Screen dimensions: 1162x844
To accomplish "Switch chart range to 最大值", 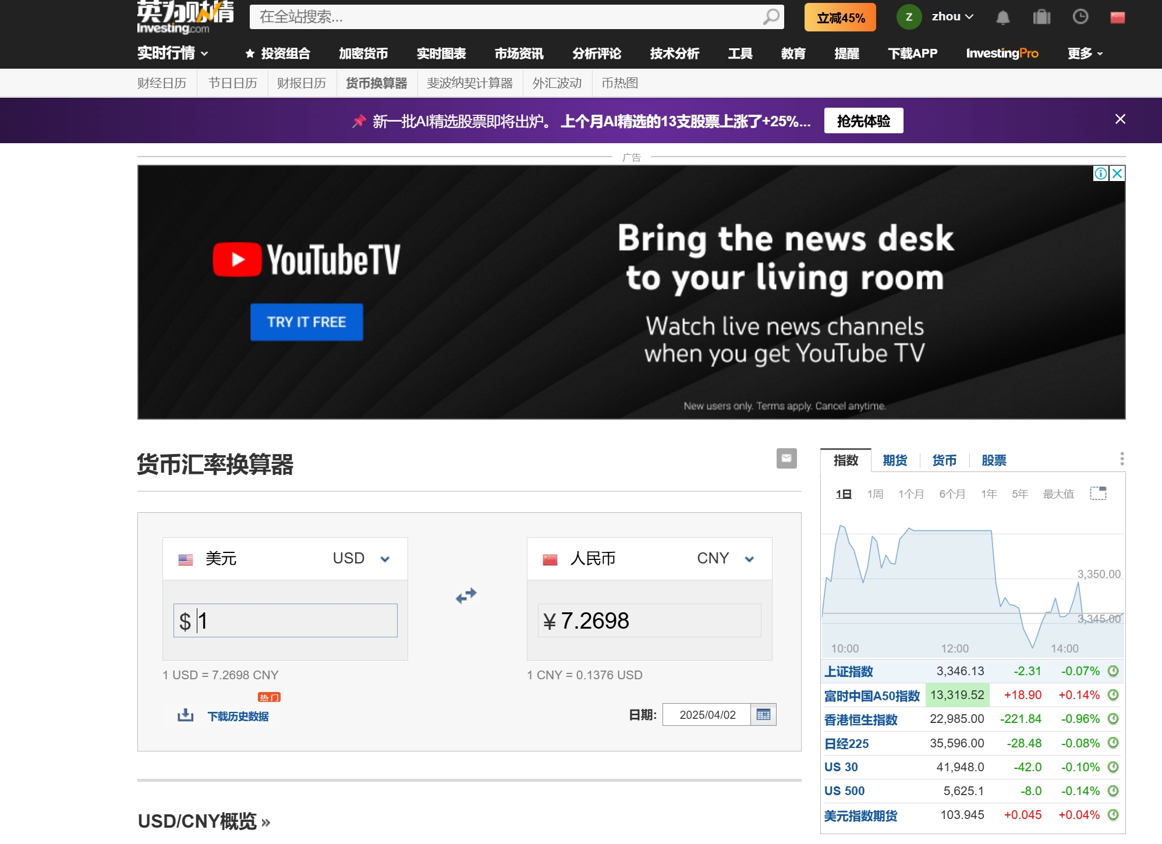I will pyautogui.click(x=1060, y=494).
